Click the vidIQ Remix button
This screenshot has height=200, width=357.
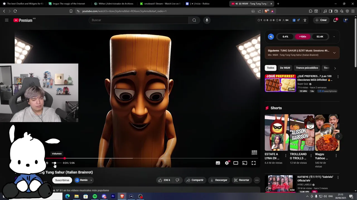81,180
